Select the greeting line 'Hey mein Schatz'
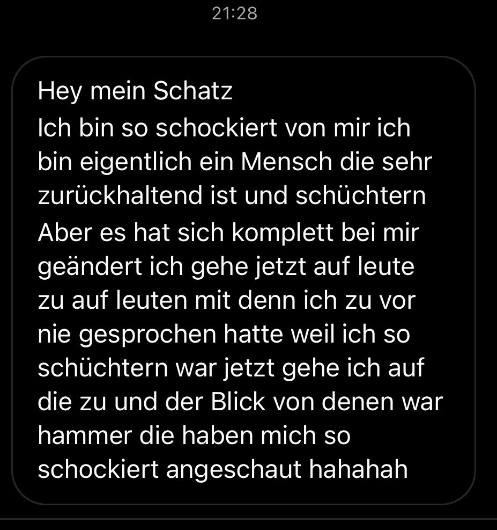Image resolution: width=497 pixels, height=530 pixels. coord(135,91)
